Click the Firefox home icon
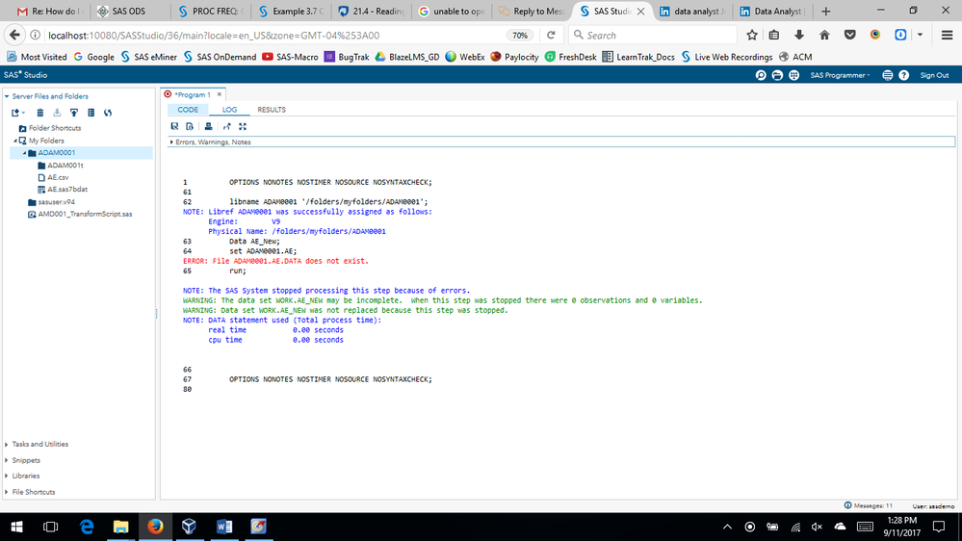This screenshot has height=541, width=962. [824, 35]
